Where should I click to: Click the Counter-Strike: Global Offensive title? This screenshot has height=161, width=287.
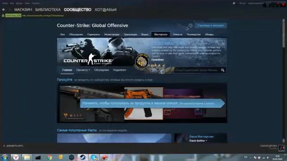(x=92, y=25)
